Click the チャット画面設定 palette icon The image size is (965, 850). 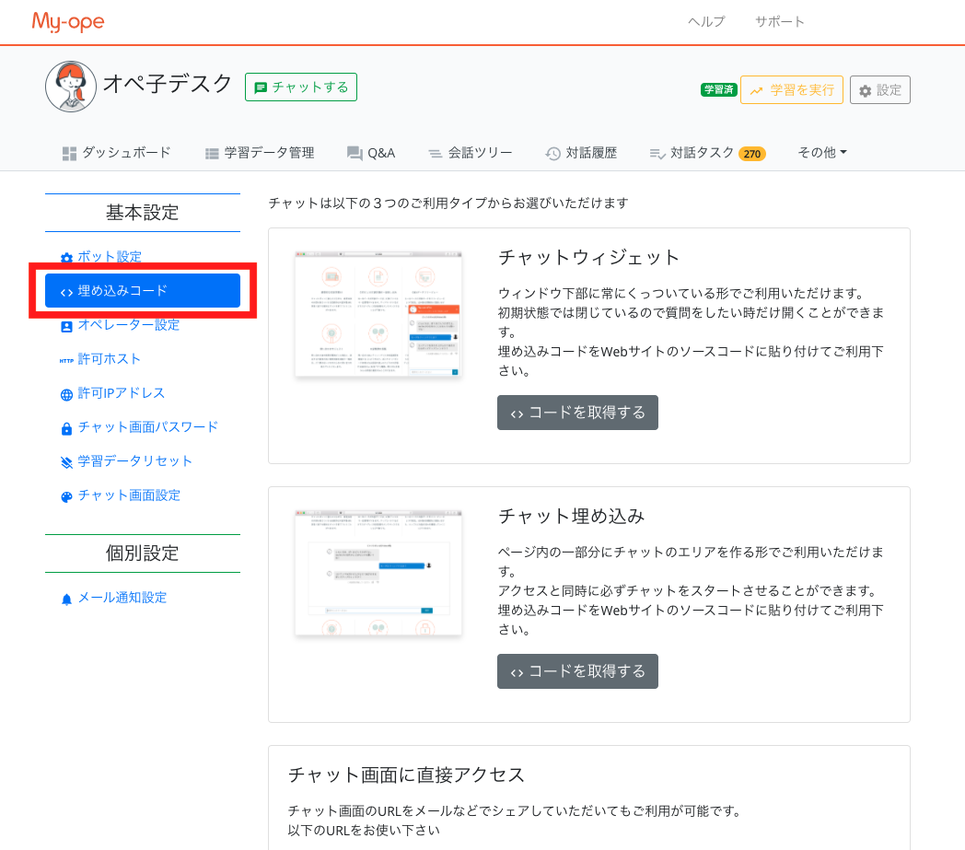[66, 496]
